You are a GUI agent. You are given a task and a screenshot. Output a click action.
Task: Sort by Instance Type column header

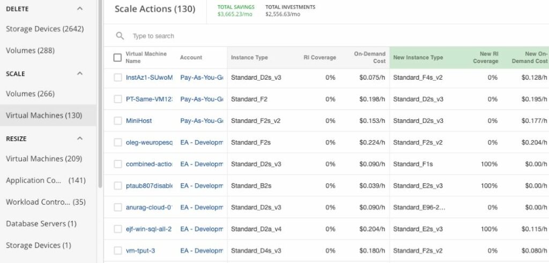[249, 57]
